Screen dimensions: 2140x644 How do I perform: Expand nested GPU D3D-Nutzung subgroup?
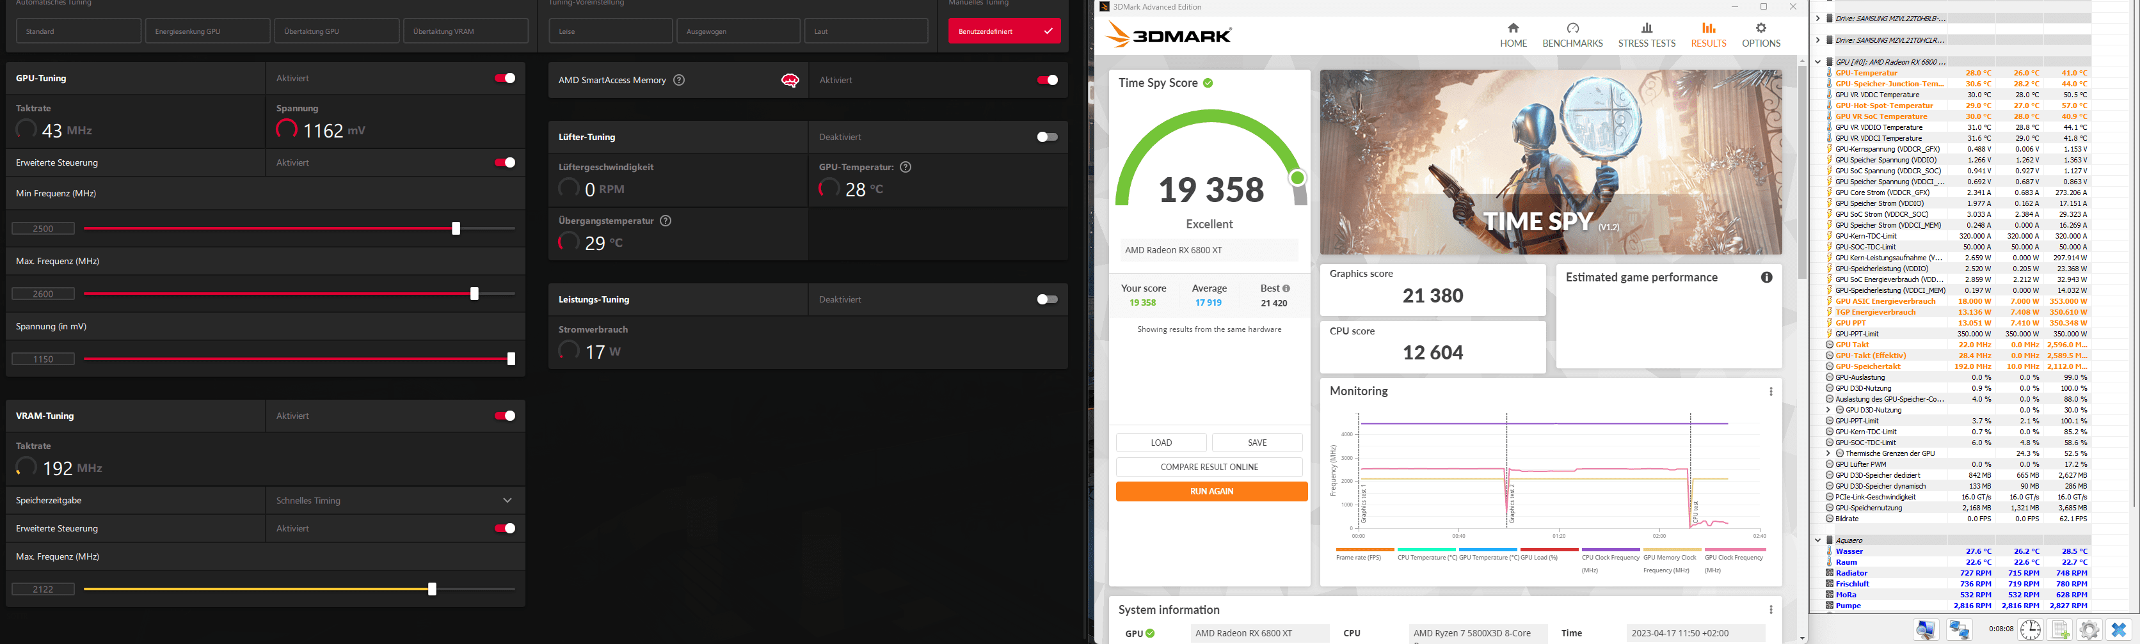coord(1828,410)
